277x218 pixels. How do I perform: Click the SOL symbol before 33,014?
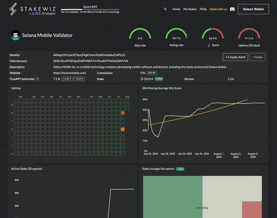(x=142, y=79)
